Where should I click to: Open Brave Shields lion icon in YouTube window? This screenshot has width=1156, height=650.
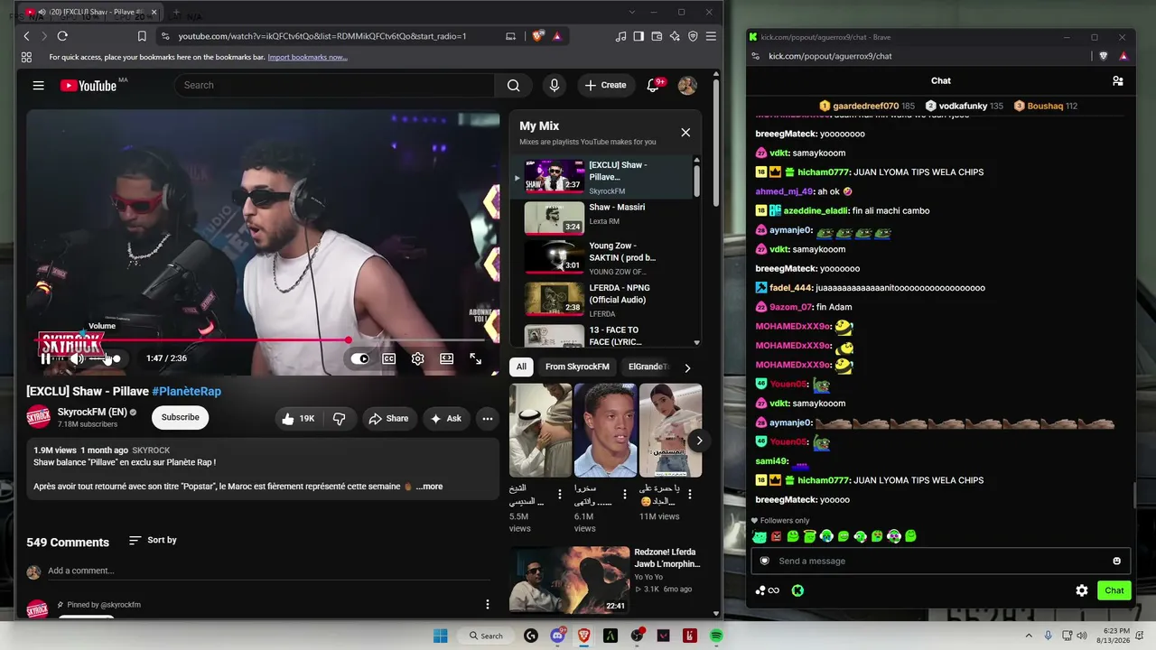point(538,36)
